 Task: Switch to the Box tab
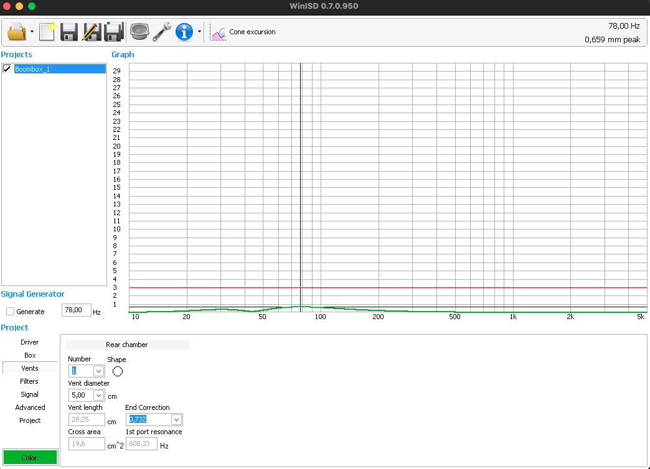[30, 355]
